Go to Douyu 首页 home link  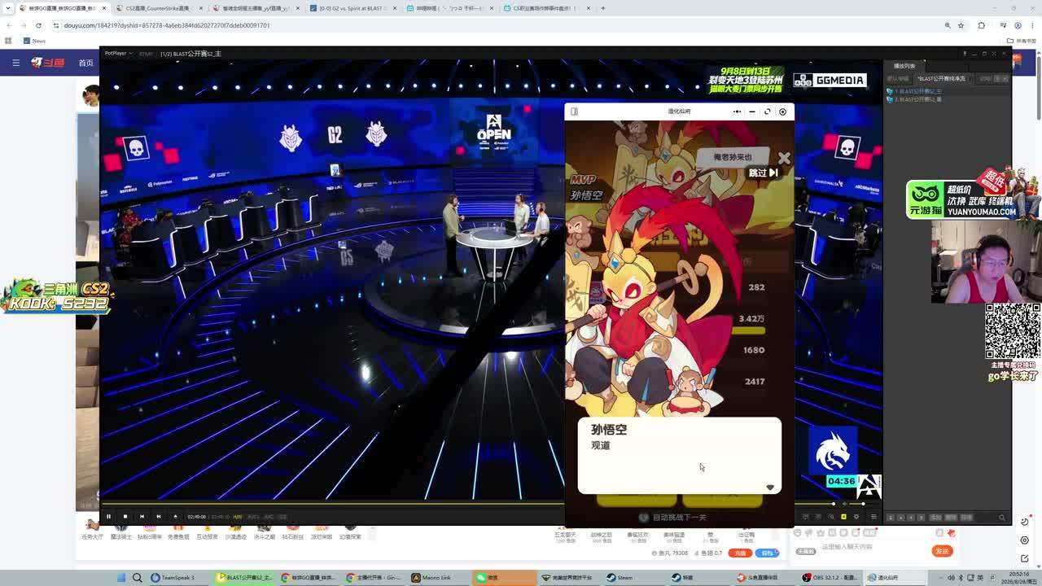point(85,63)
